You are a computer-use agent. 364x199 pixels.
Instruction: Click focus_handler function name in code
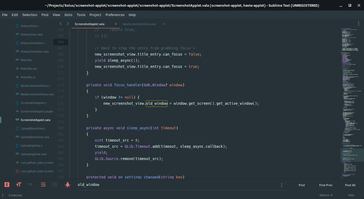click(128, 85)
